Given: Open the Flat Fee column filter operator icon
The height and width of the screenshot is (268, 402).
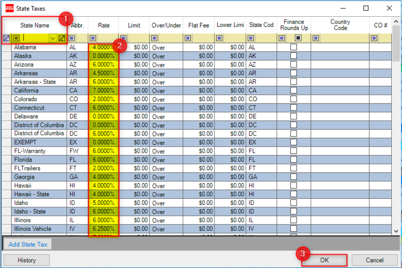Looking at the screenshot, I should coord(188,38).
